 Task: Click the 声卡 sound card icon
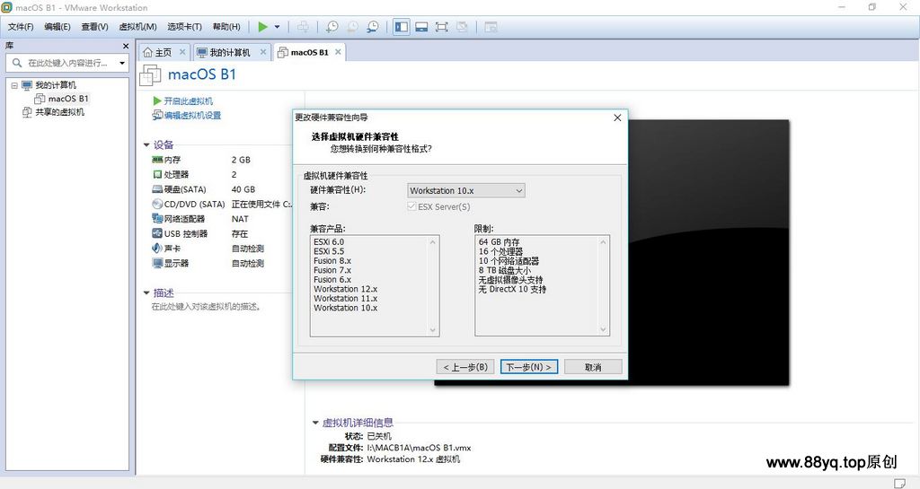point(157,249)
